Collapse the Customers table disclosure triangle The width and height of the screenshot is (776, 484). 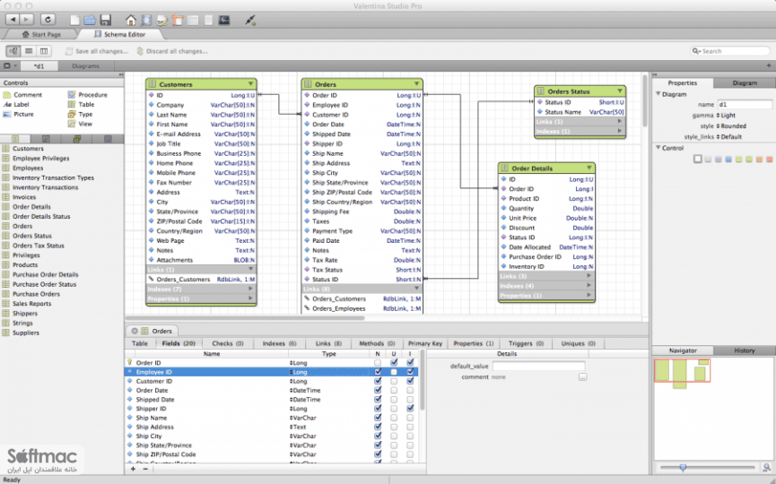point(251,84)
